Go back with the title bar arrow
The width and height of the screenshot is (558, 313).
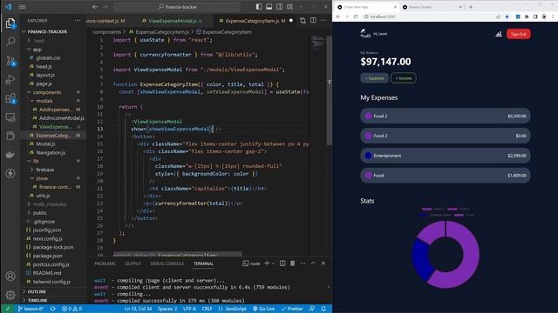[95, 7]
